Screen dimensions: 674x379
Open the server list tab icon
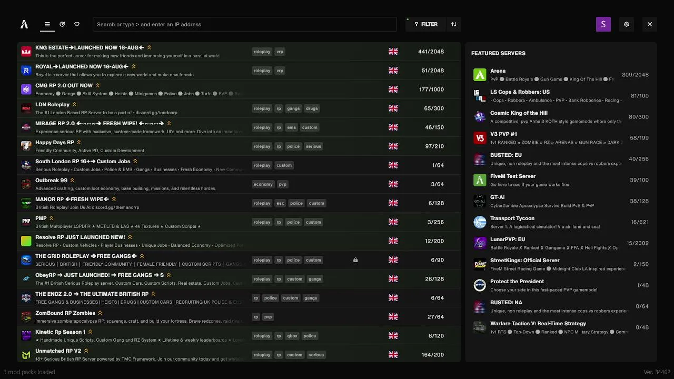pos(47,24)
